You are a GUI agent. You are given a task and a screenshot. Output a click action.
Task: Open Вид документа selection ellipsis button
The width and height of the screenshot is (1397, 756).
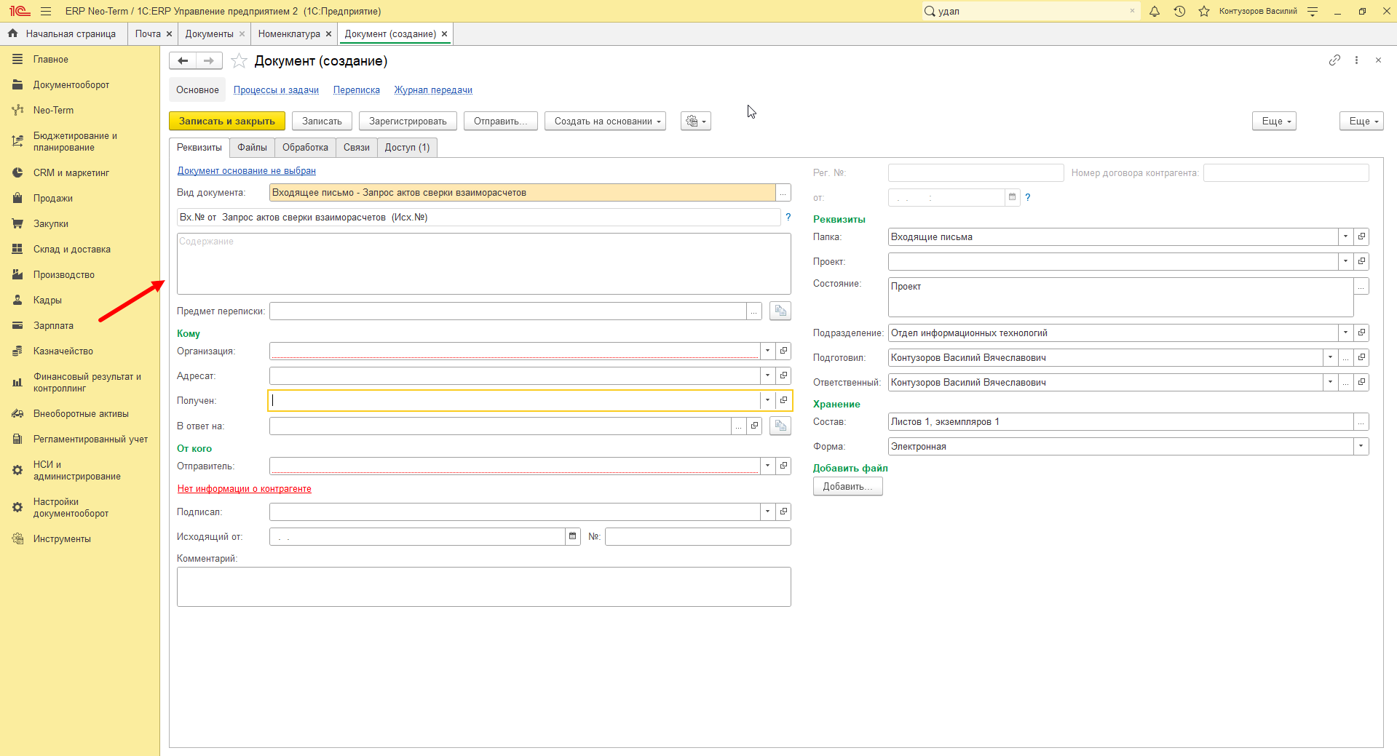pos(783,192)
